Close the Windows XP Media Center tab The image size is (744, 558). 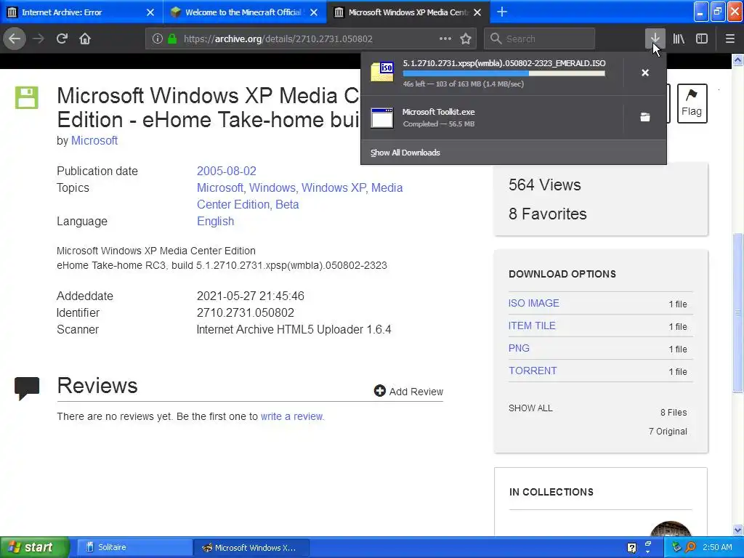[478, 12]
